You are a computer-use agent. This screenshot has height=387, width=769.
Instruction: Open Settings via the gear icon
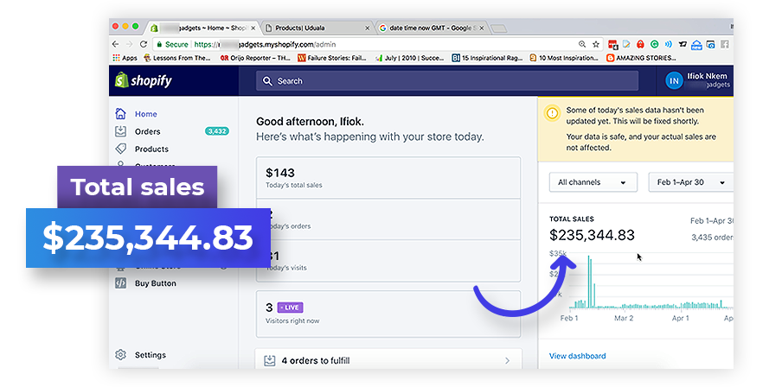pyautogui.click(x=120, y=355)
